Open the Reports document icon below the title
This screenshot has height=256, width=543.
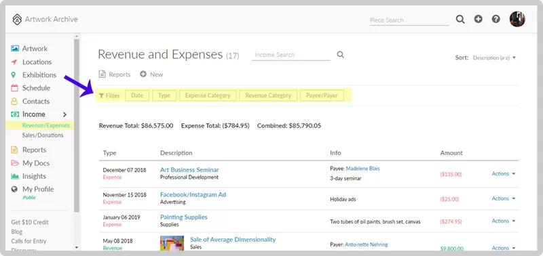102,74
